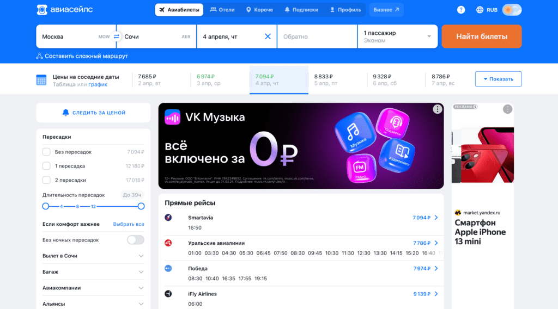Screen dimensions: 558x309
Task: Click Следить за ценой button
Action: click(x=93, y=113)
